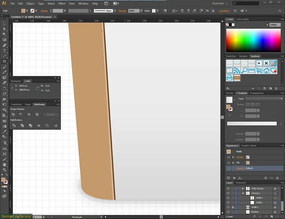Open the File menu
Viewport: 285px width, 219px height.
pos(13,3)
